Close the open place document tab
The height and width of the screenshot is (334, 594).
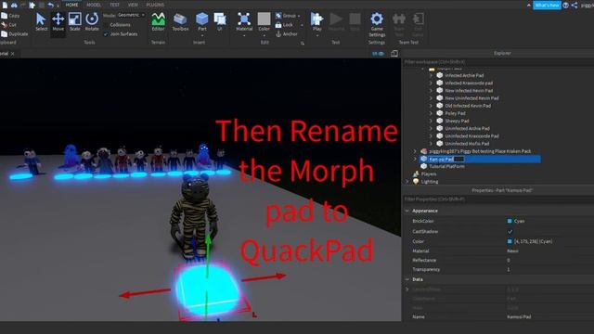[x=12, y=54]
